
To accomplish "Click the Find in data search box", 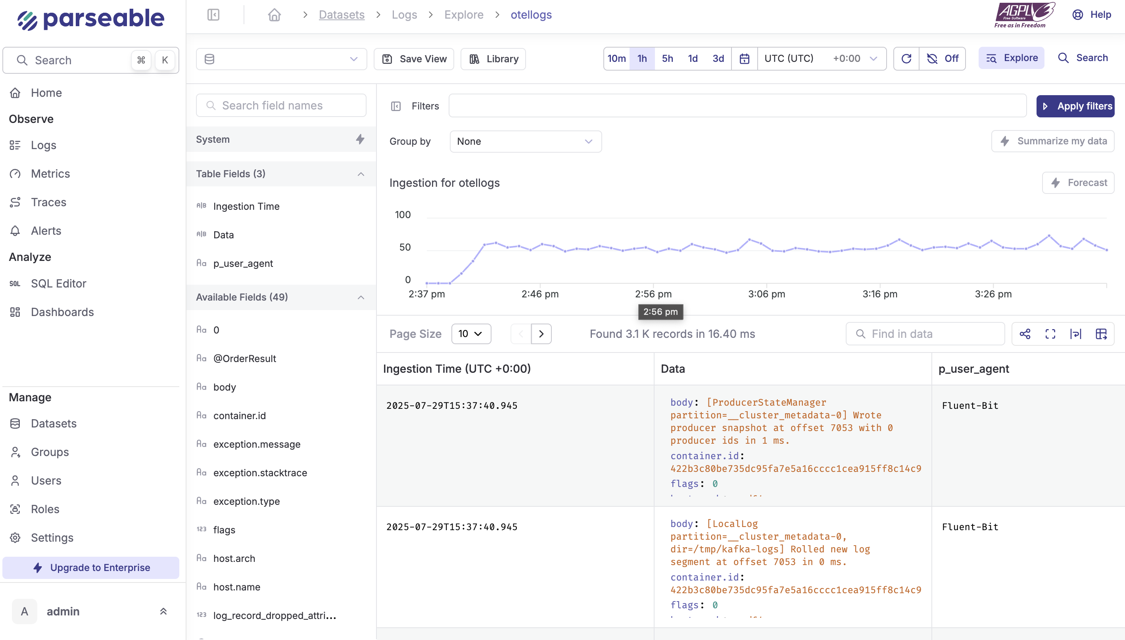I will point(925,334).
